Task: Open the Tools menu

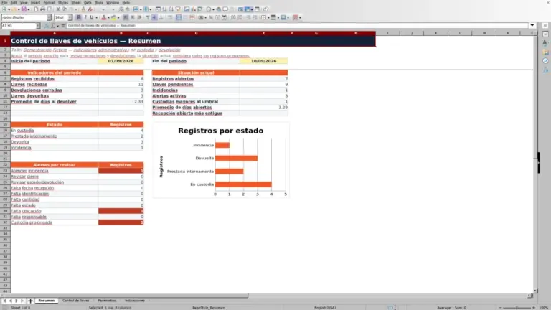Action: coord(99,2)
